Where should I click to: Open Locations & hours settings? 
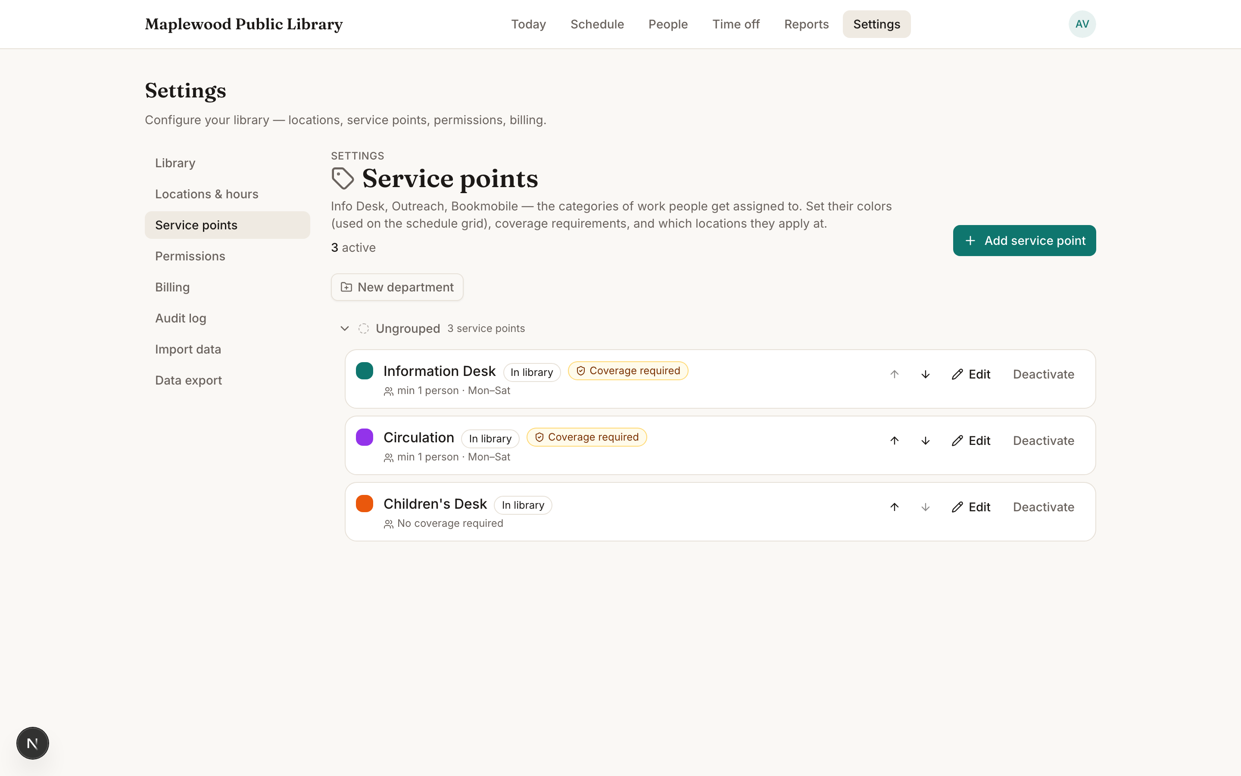point(227,194)
